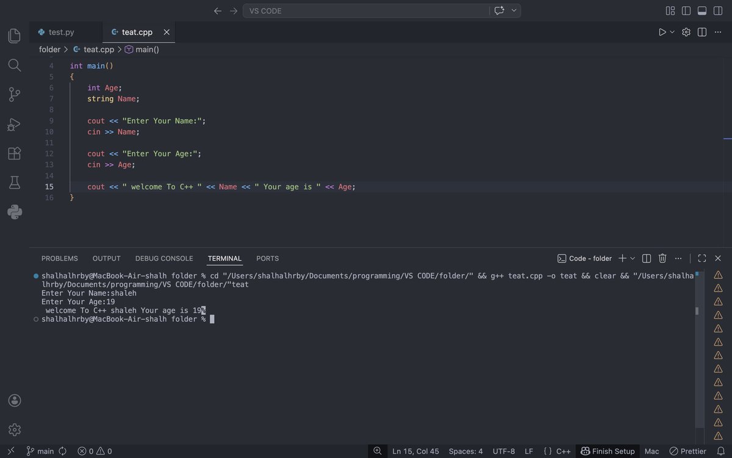This screenshot has height=458, width=732.
Task: Click the "Enter Your Age:" string in code
Action: 159,154
